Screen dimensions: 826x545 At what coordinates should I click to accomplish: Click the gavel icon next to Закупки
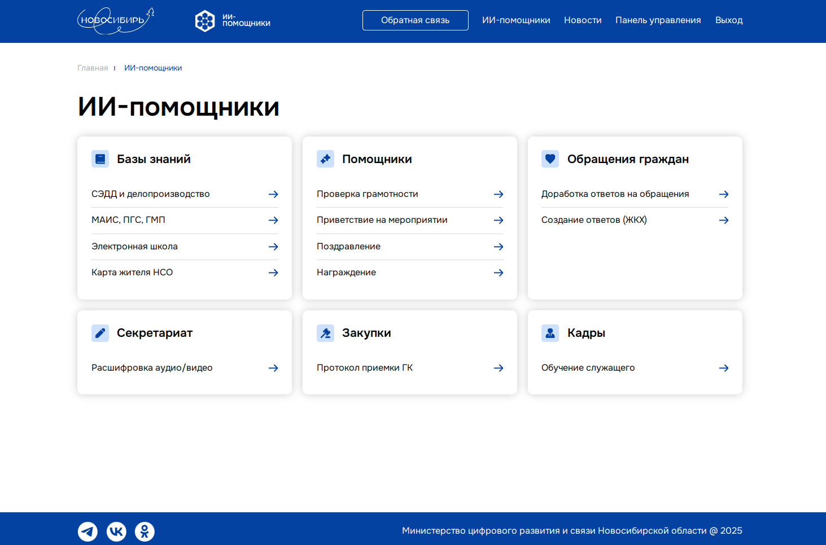coord(325,333)
